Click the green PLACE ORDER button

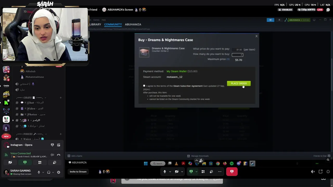239,83
